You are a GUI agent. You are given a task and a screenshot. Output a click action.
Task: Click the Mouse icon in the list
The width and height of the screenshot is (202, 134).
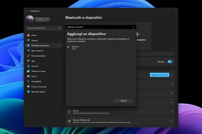[x=69, y=112]
